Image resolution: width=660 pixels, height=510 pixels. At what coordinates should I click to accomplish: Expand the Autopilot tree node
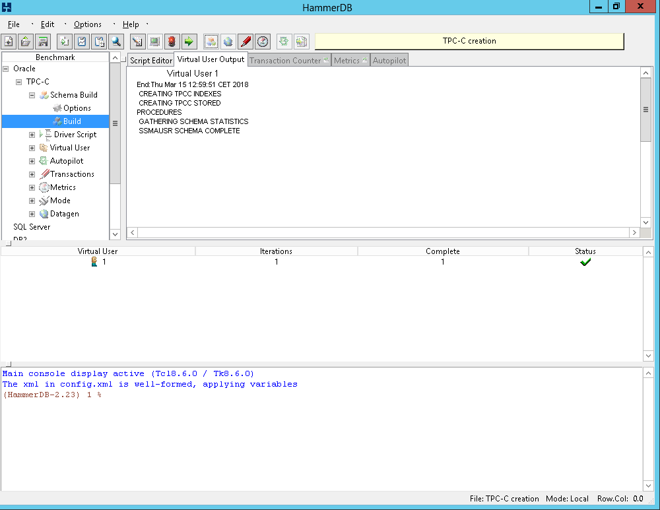32,161
